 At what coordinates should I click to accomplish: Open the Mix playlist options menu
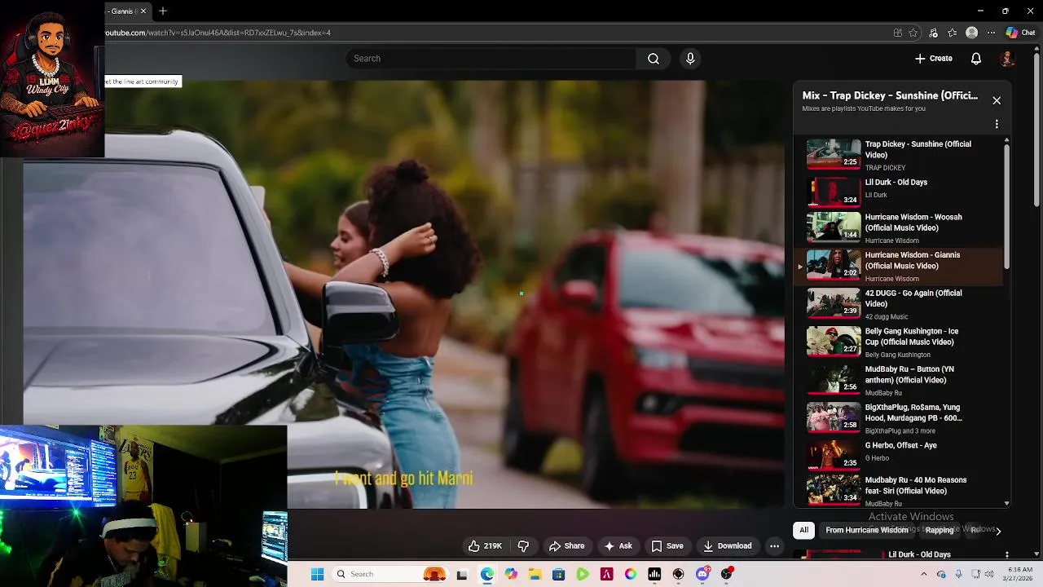pos(997,125)
